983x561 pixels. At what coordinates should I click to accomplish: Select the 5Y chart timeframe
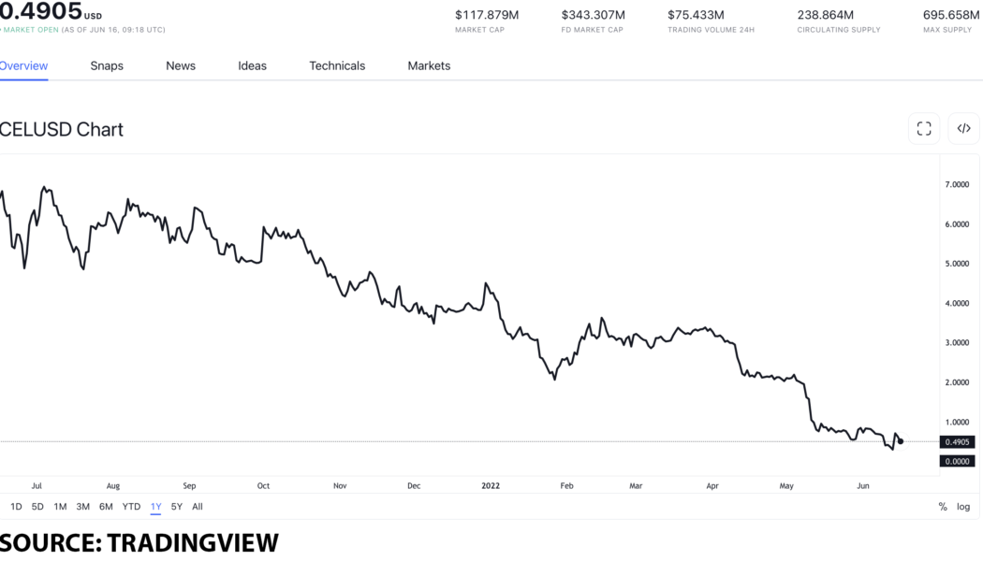175,506
